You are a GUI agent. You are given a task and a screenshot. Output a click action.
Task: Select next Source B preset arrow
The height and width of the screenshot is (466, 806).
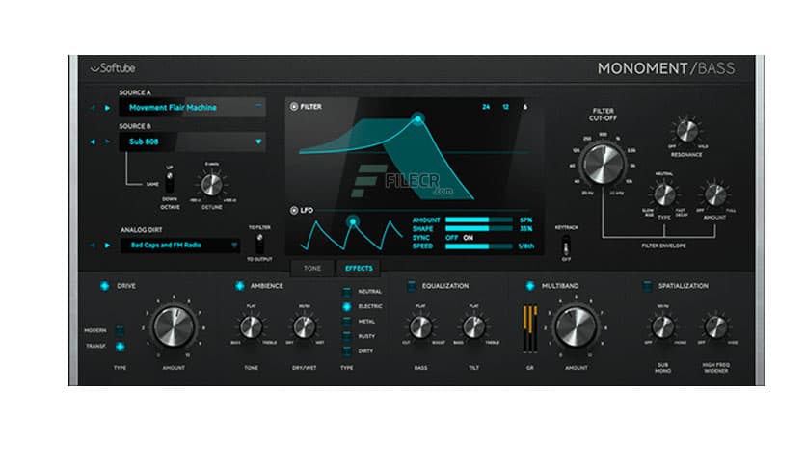107,142
